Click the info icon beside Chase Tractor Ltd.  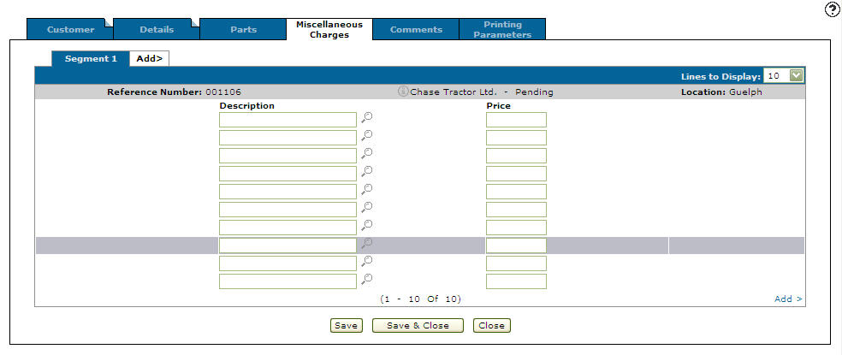point(403,92)
